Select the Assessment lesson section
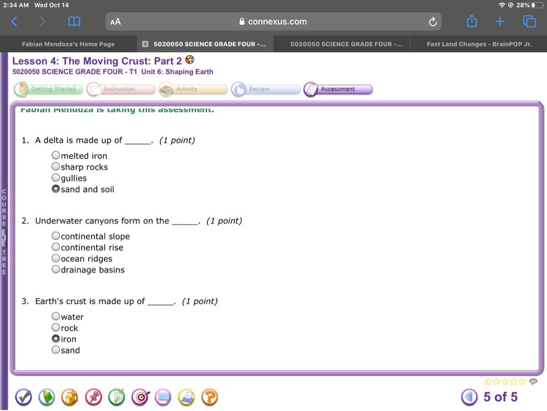 pyautogui.click(x=338, y=89)
